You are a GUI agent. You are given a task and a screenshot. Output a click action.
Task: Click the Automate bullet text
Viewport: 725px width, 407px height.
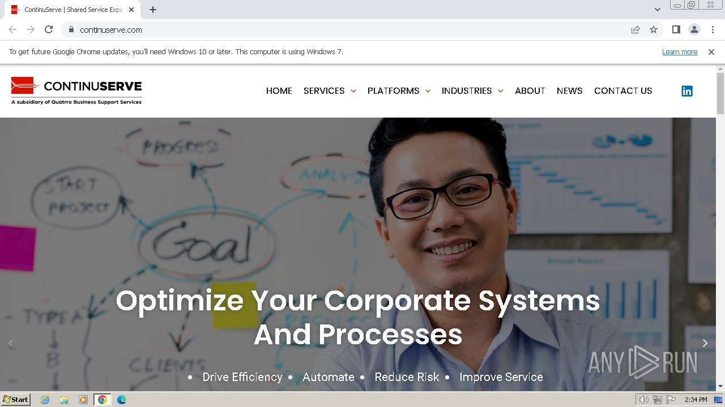pos(329,377)
